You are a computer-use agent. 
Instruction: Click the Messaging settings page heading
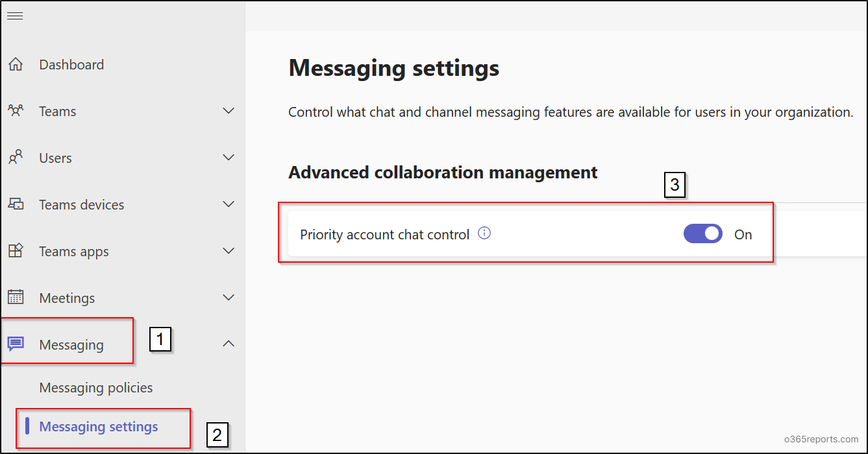[394, 67]
